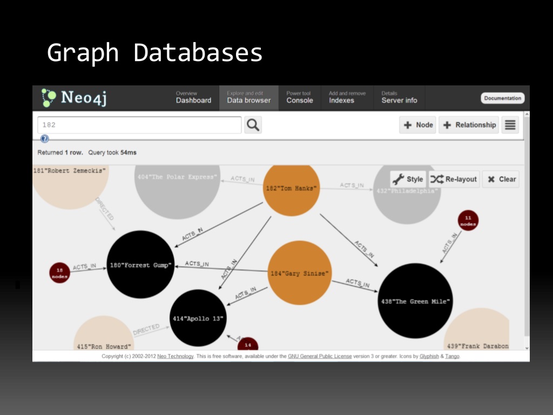Image resolution: width=553 pixels, height=415 pixels.
Task: Click the "Returned 1 row." text
Action: (x=60, y=152)
